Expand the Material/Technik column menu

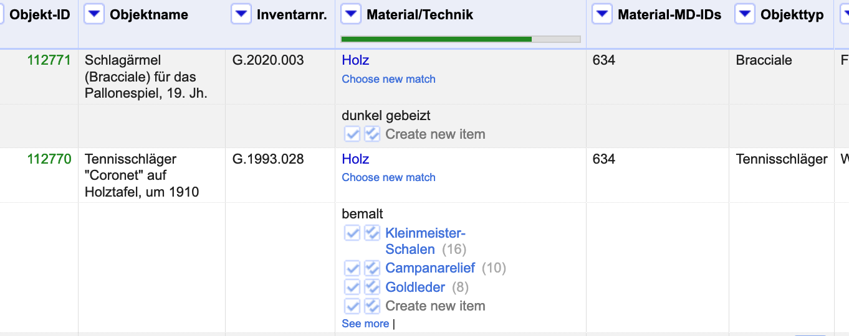(x=351, y=14)
